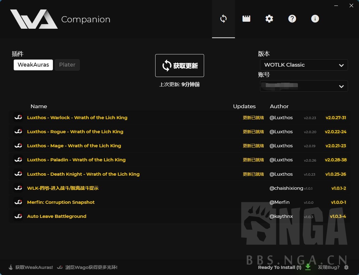359x275 pixels.
Task: Open the About info icon
Action: pos(315,19)
